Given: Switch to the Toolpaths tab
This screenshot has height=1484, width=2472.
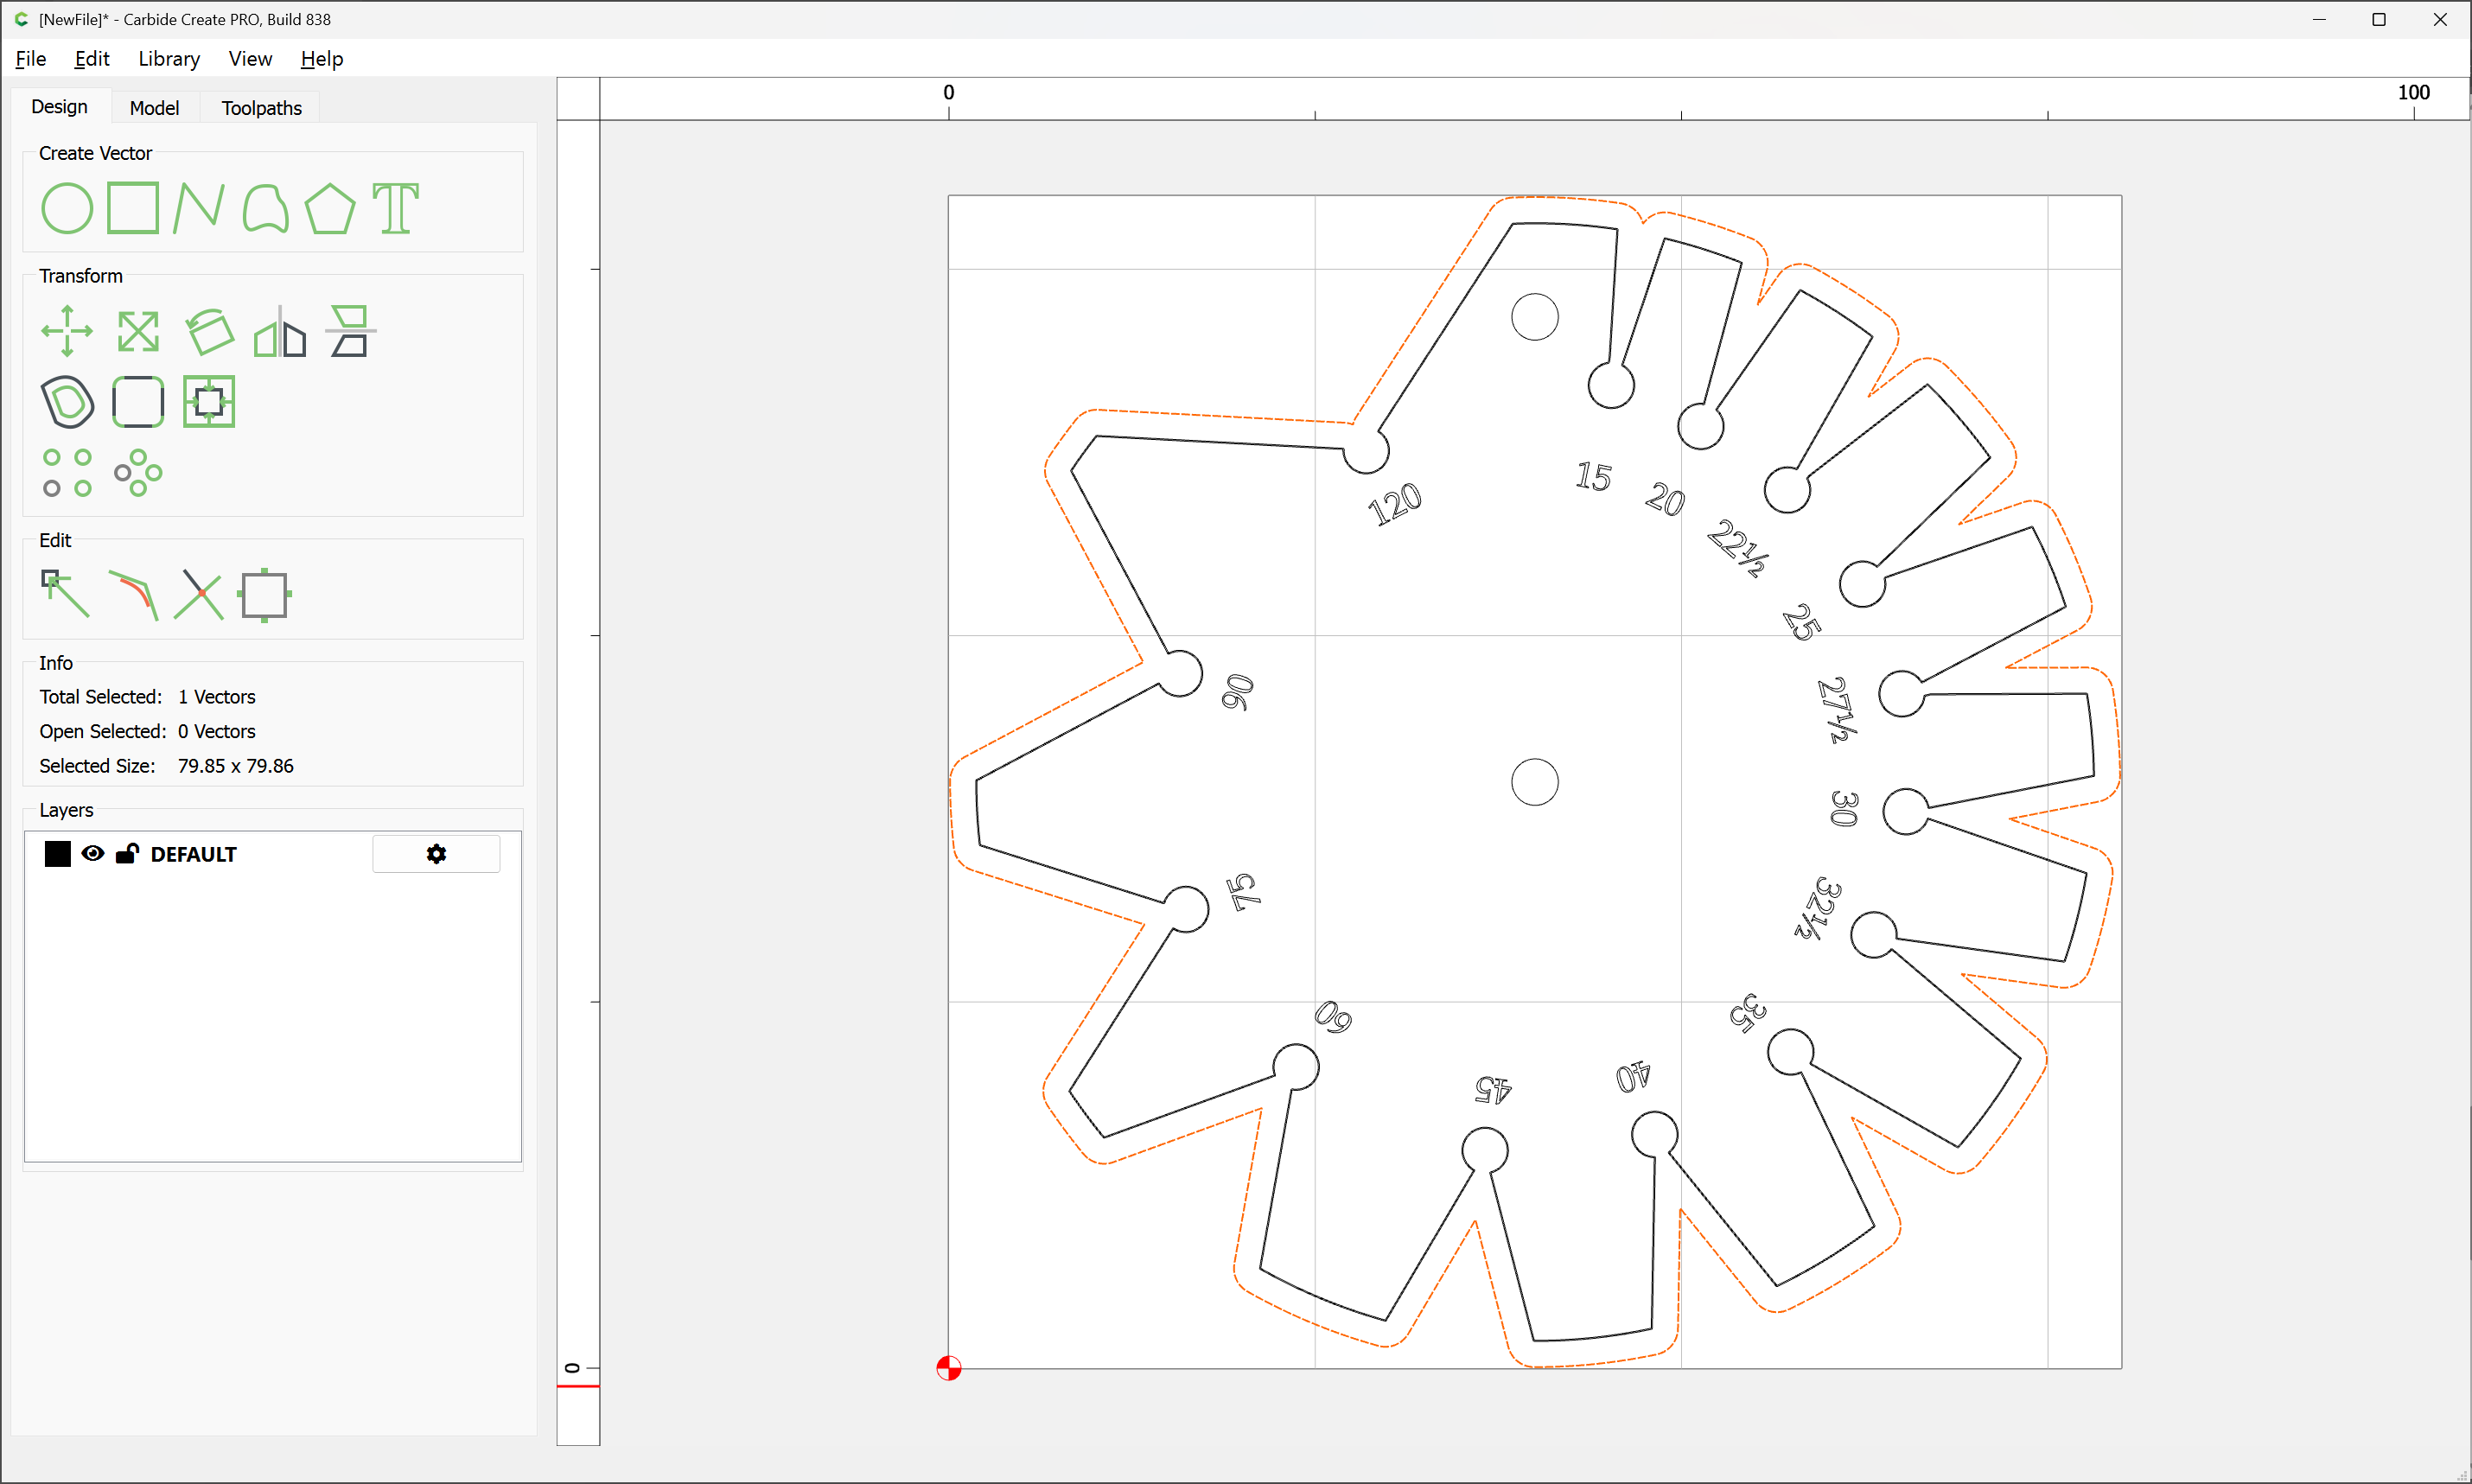Looking at the screenshot, I should click(x=261, y=108).
